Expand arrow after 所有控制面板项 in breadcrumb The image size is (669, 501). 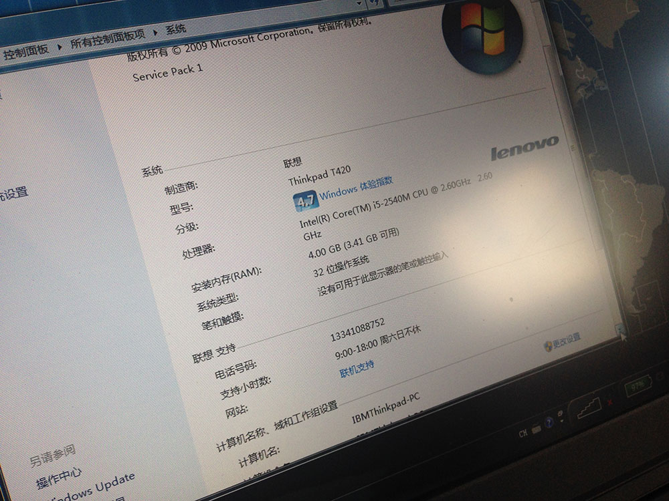pos(157,32)
